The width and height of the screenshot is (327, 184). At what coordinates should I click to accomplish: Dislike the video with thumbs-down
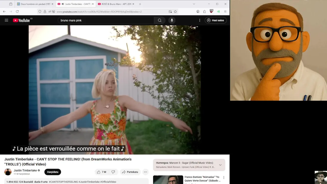113,172
